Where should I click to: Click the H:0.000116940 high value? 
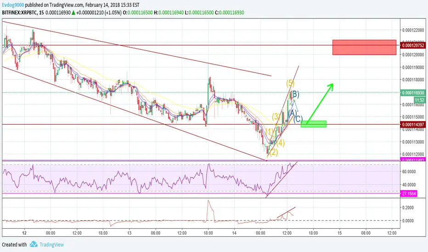(x=169, y=12)
